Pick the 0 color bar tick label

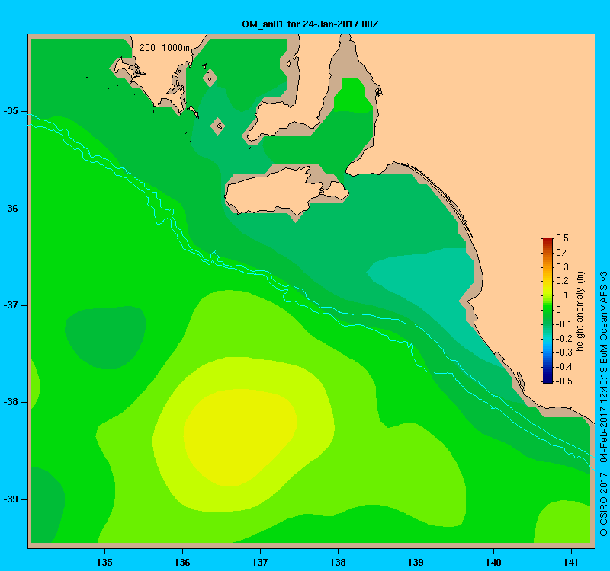559,310
